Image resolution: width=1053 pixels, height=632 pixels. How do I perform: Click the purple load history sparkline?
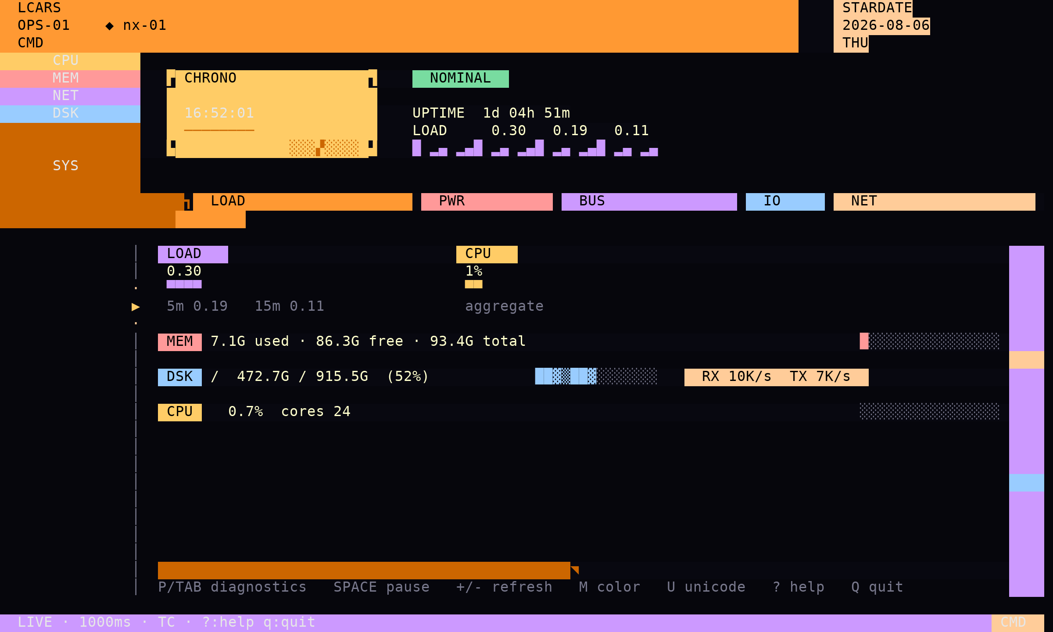535,148
